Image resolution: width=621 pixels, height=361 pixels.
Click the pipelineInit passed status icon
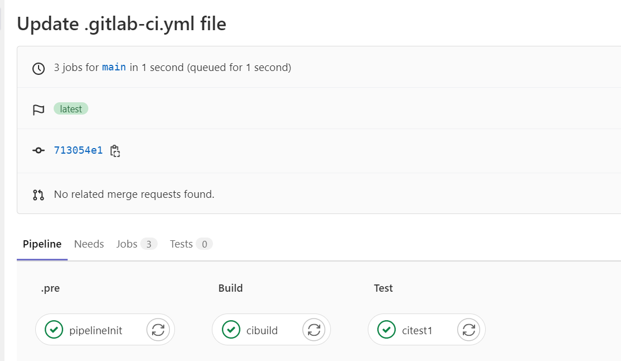(x=54, y=330)
